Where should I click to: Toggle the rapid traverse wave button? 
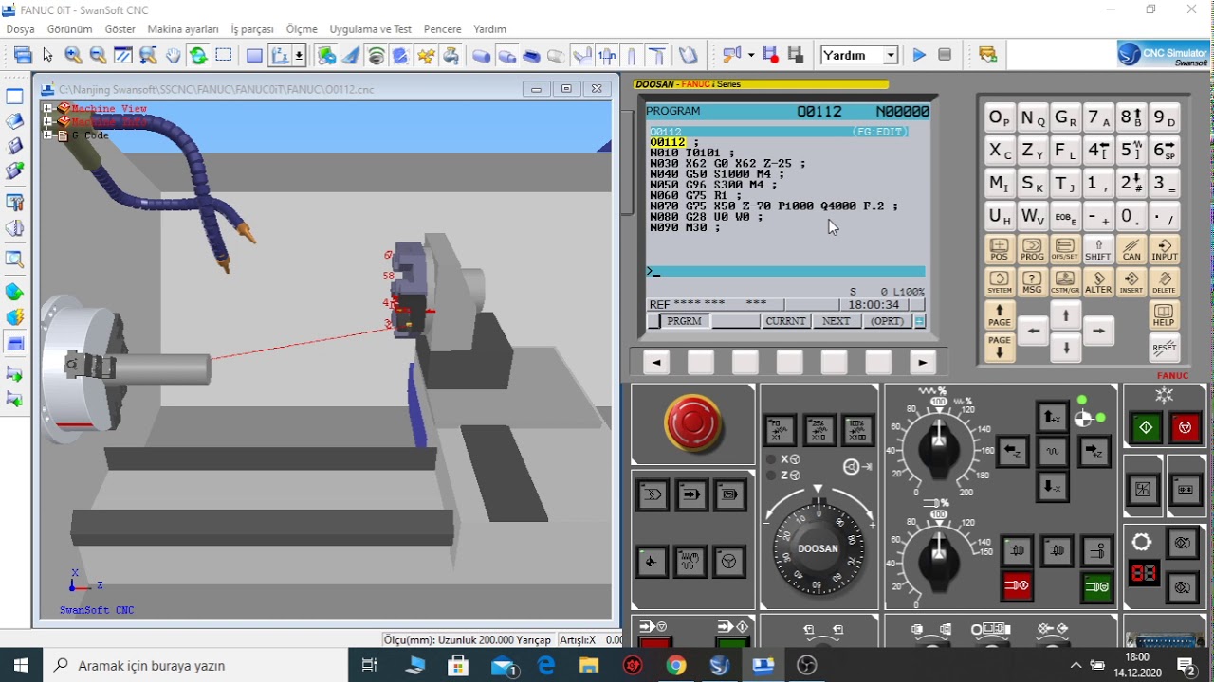point(1053,452)
